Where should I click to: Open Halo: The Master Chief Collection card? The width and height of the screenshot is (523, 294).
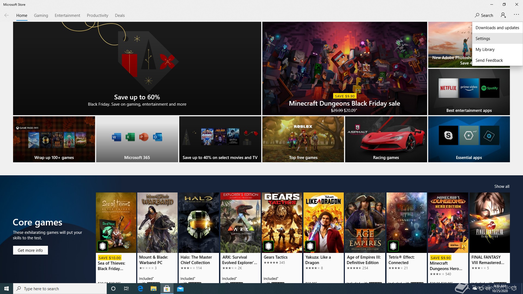click(x=199, y=237)
